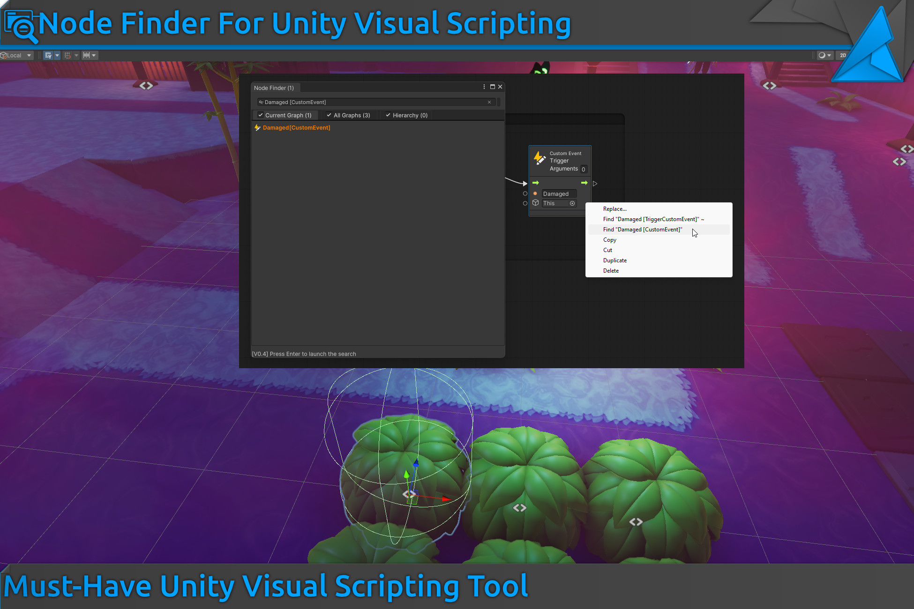This screenshot has height=609, width=914.
Task: Uncheck the All Graphs (3) checkbox
Action: pyautogui.click(x=329, y=115)
